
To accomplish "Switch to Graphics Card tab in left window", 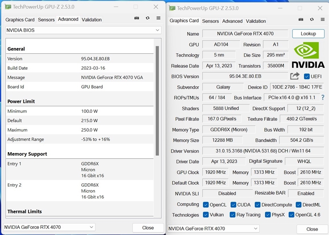I will [20, 20].
